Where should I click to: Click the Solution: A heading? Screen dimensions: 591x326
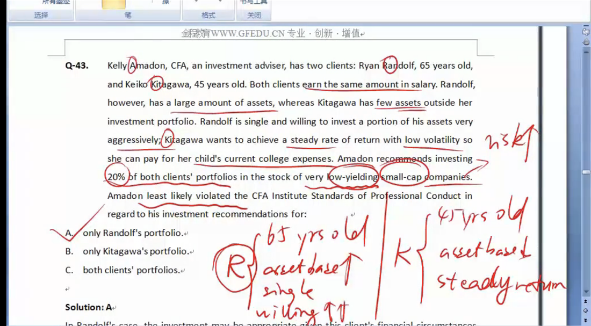89,307
